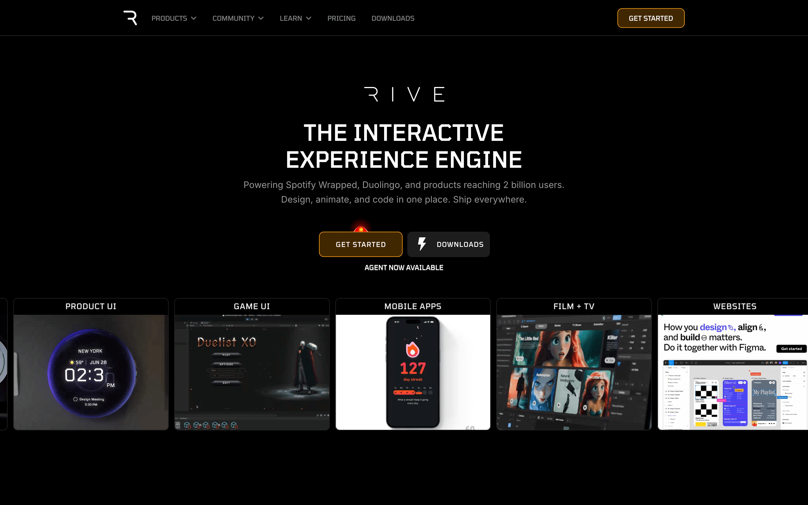The height and width of the screenshot is (505, 808).
Task: Click the Spotify Wrapped description text
Action: 404,192
